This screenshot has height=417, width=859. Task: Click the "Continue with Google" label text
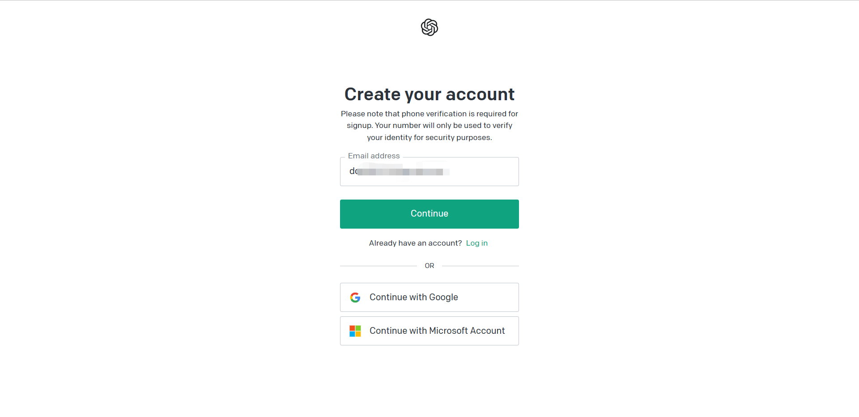[413, 297]
